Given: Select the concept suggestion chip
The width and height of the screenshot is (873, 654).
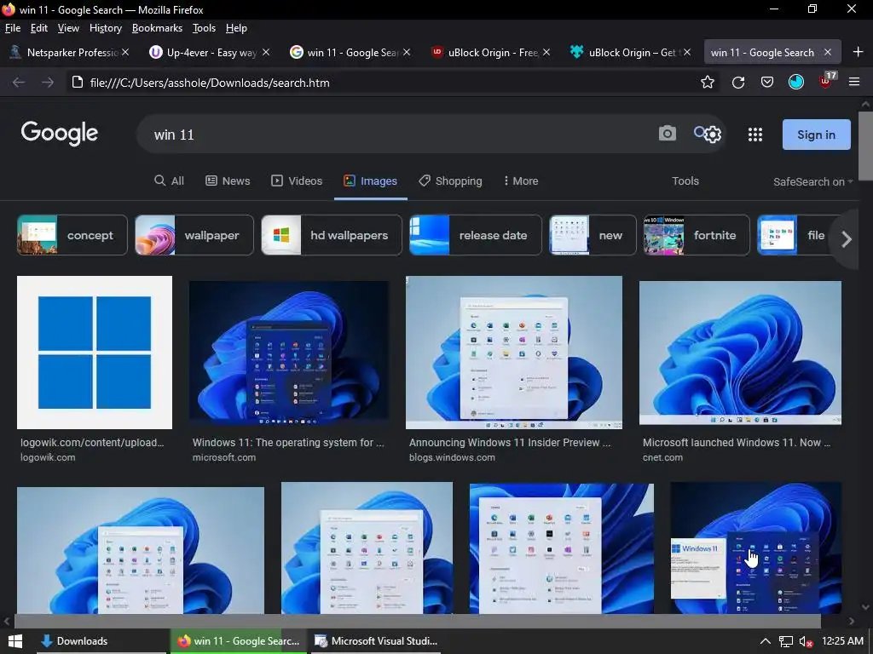Looking at the screenshot, I should click(x=72, y=235).
